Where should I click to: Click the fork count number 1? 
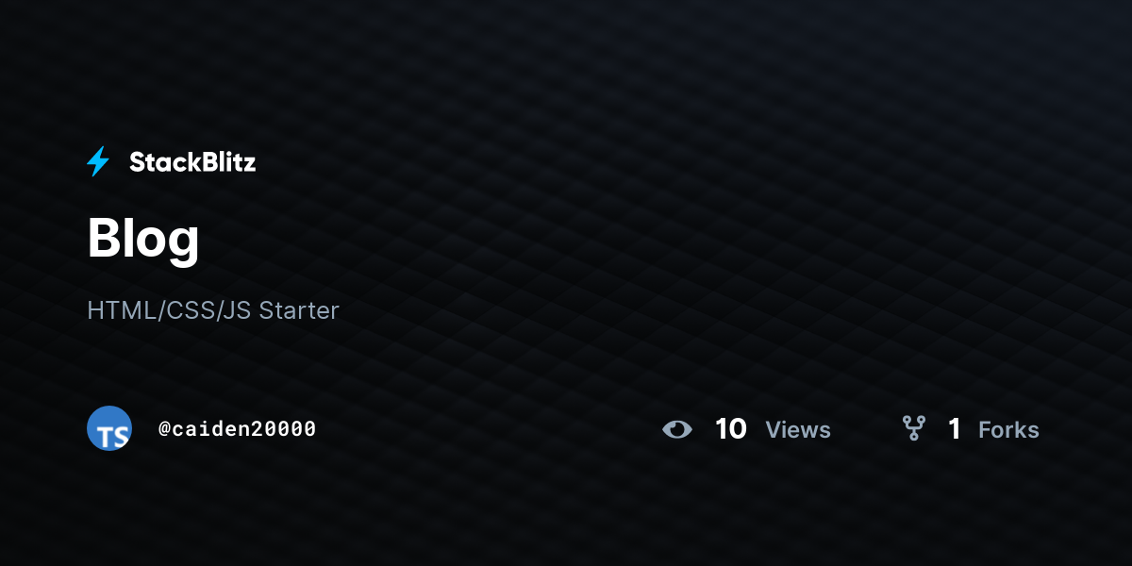pyautogui.click(x=955, y=429)
